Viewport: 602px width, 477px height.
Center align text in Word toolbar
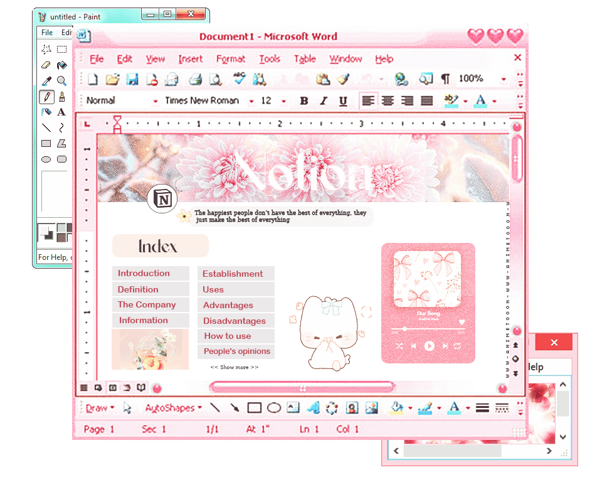pos(388,100)
